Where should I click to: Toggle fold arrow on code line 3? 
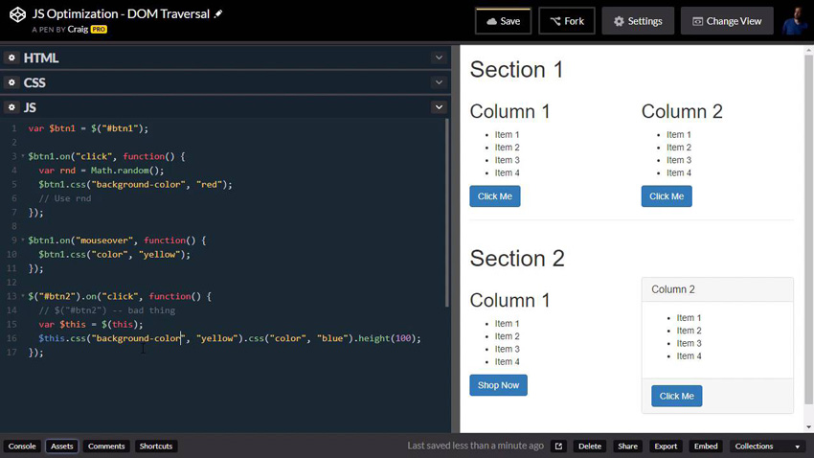tap(23, 156)
